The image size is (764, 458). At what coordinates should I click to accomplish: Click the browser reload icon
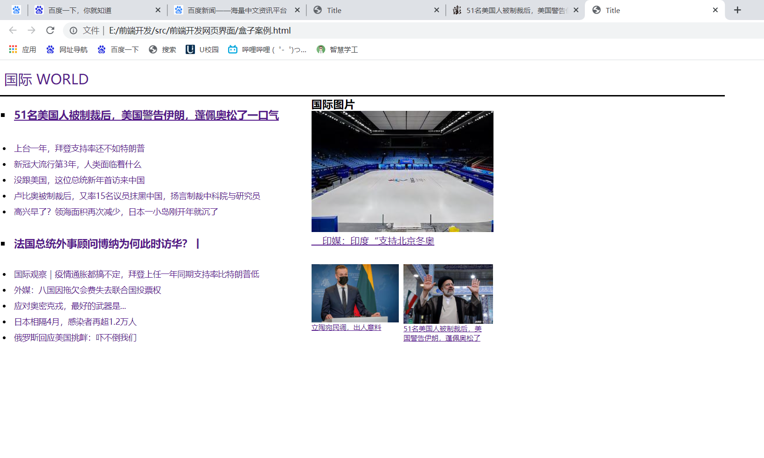pos(50,30)
